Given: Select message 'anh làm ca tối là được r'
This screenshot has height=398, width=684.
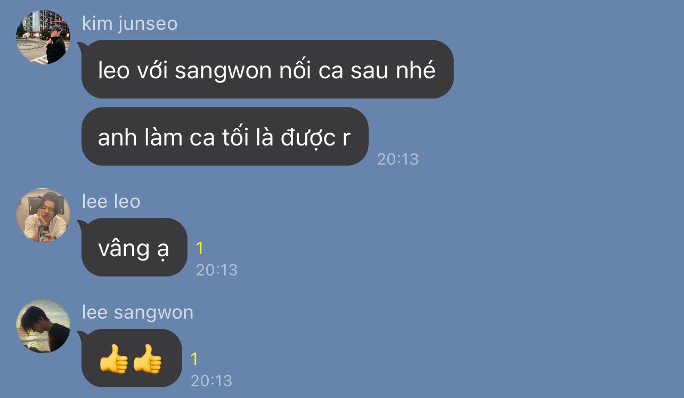Looking at the screenshot, I should 224,136.
